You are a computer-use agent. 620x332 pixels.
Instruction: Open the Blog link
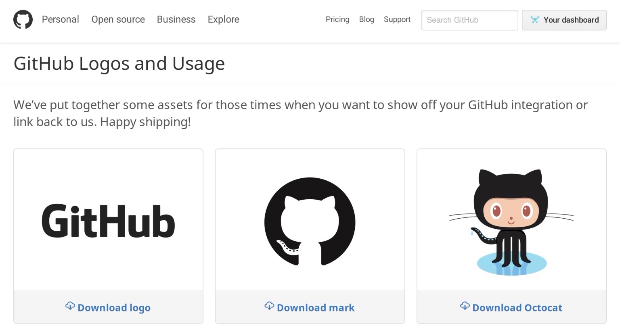click(367, 19)
